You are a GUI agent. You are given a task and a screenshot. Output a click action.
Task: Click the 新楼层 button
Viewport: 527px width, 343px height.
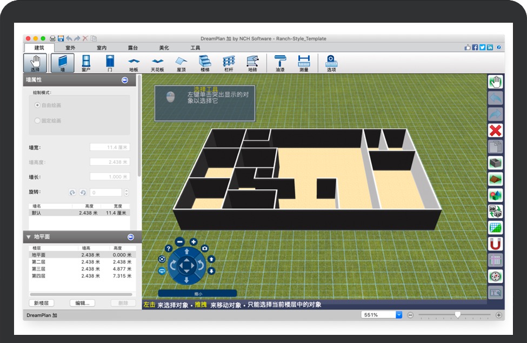41,303
